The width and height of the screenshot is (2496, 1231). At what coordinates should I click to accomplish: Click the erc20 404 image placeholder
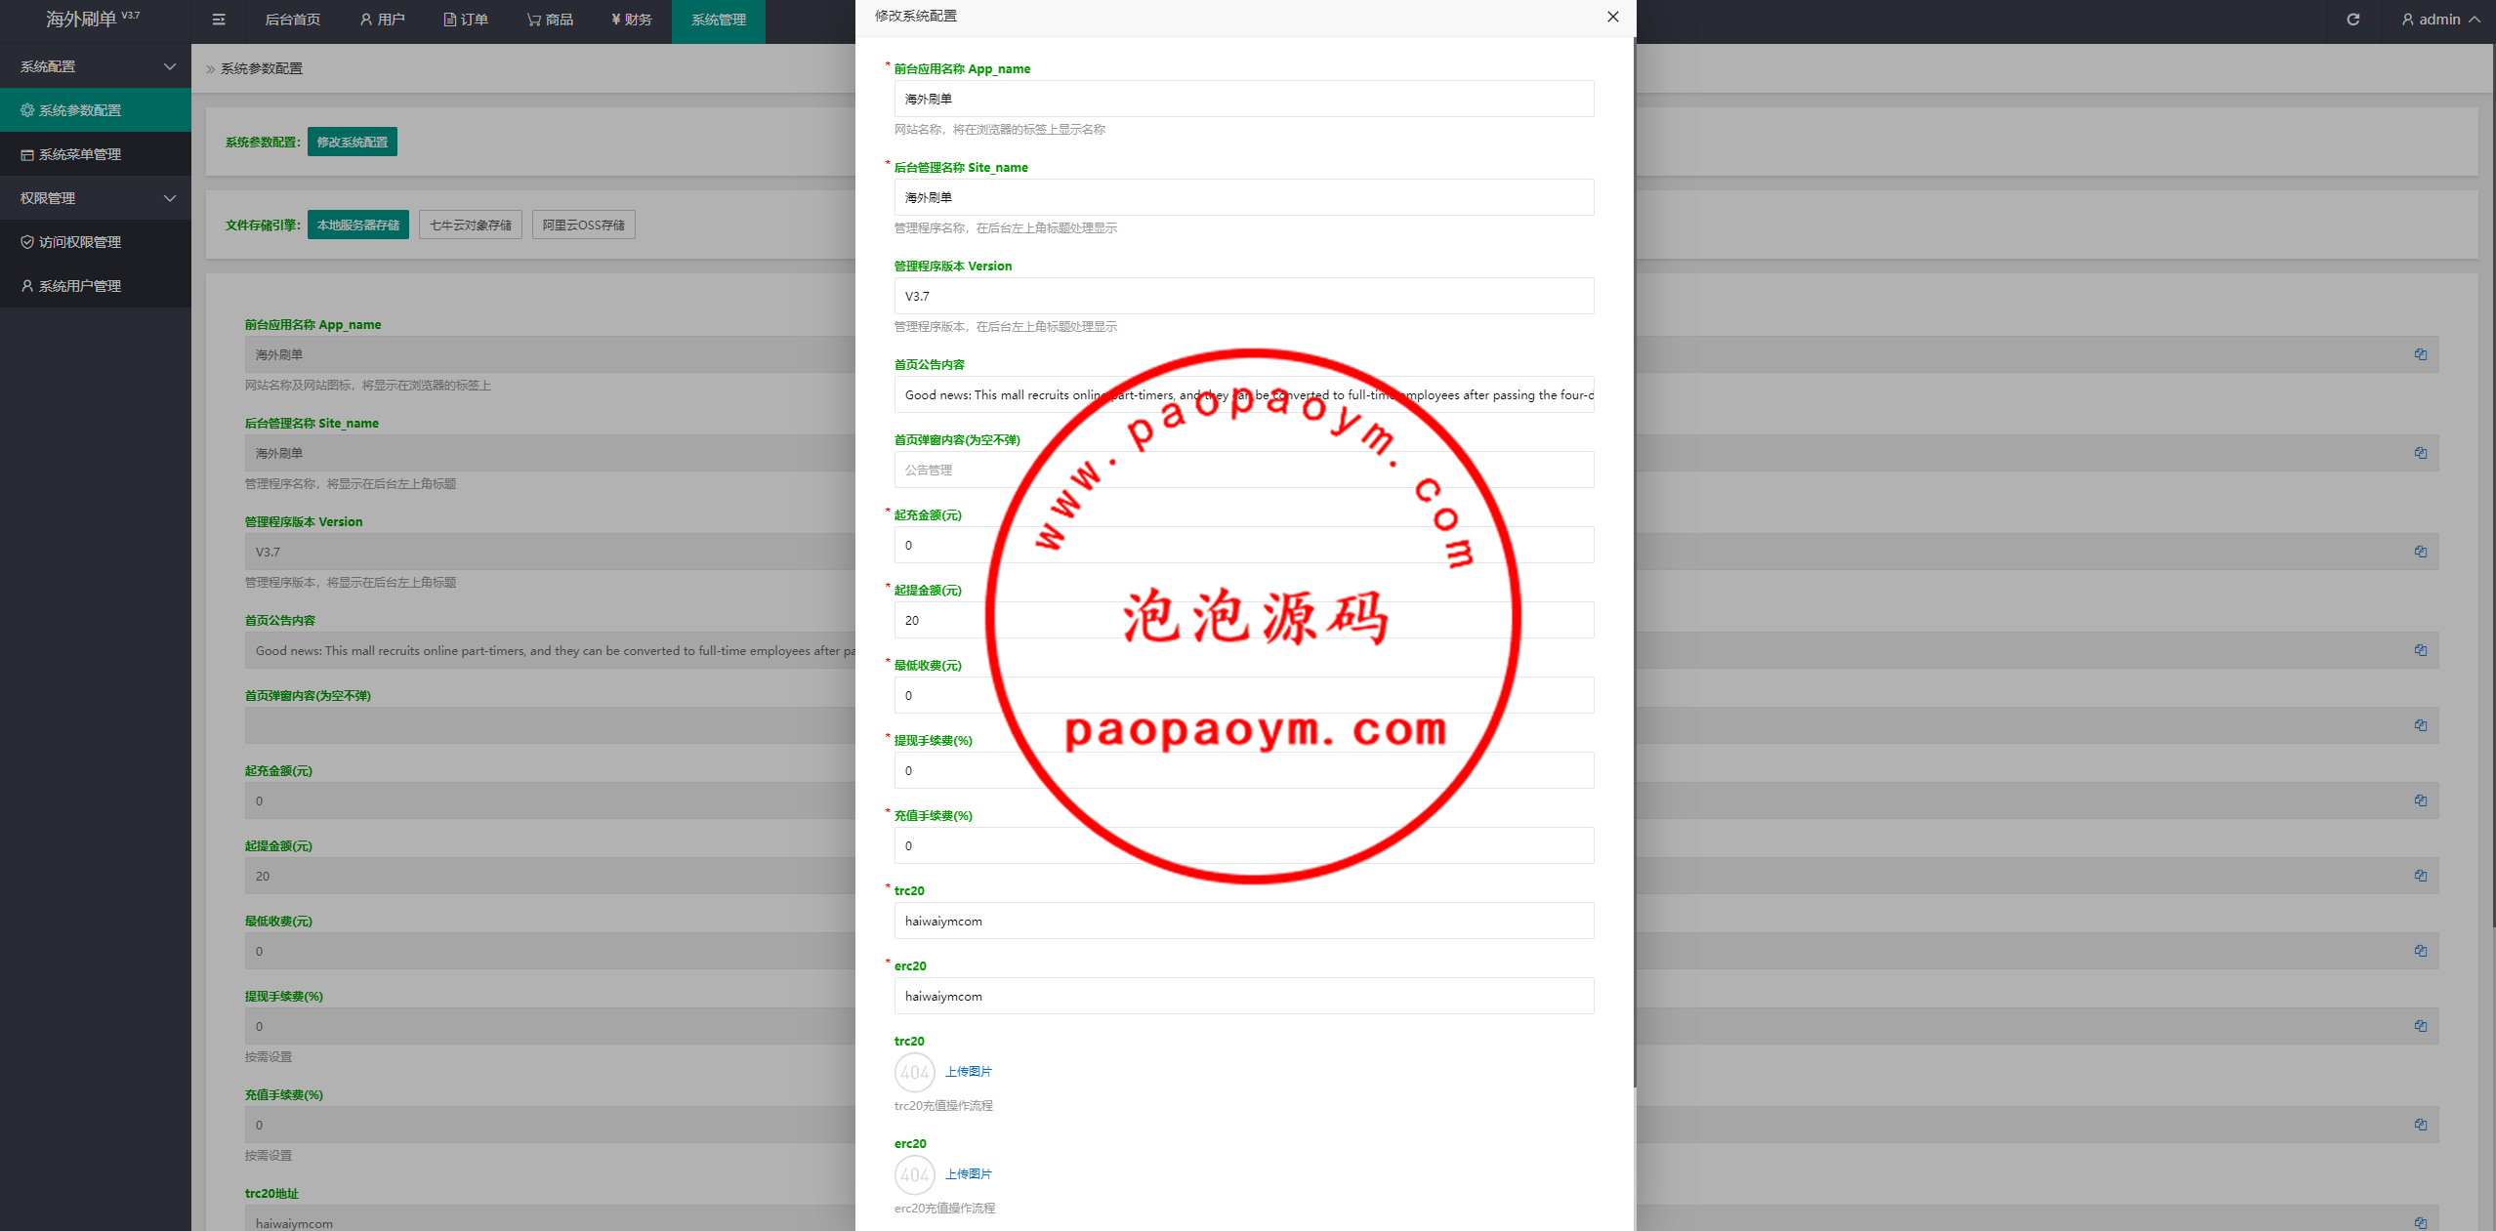click(915, 1175)
